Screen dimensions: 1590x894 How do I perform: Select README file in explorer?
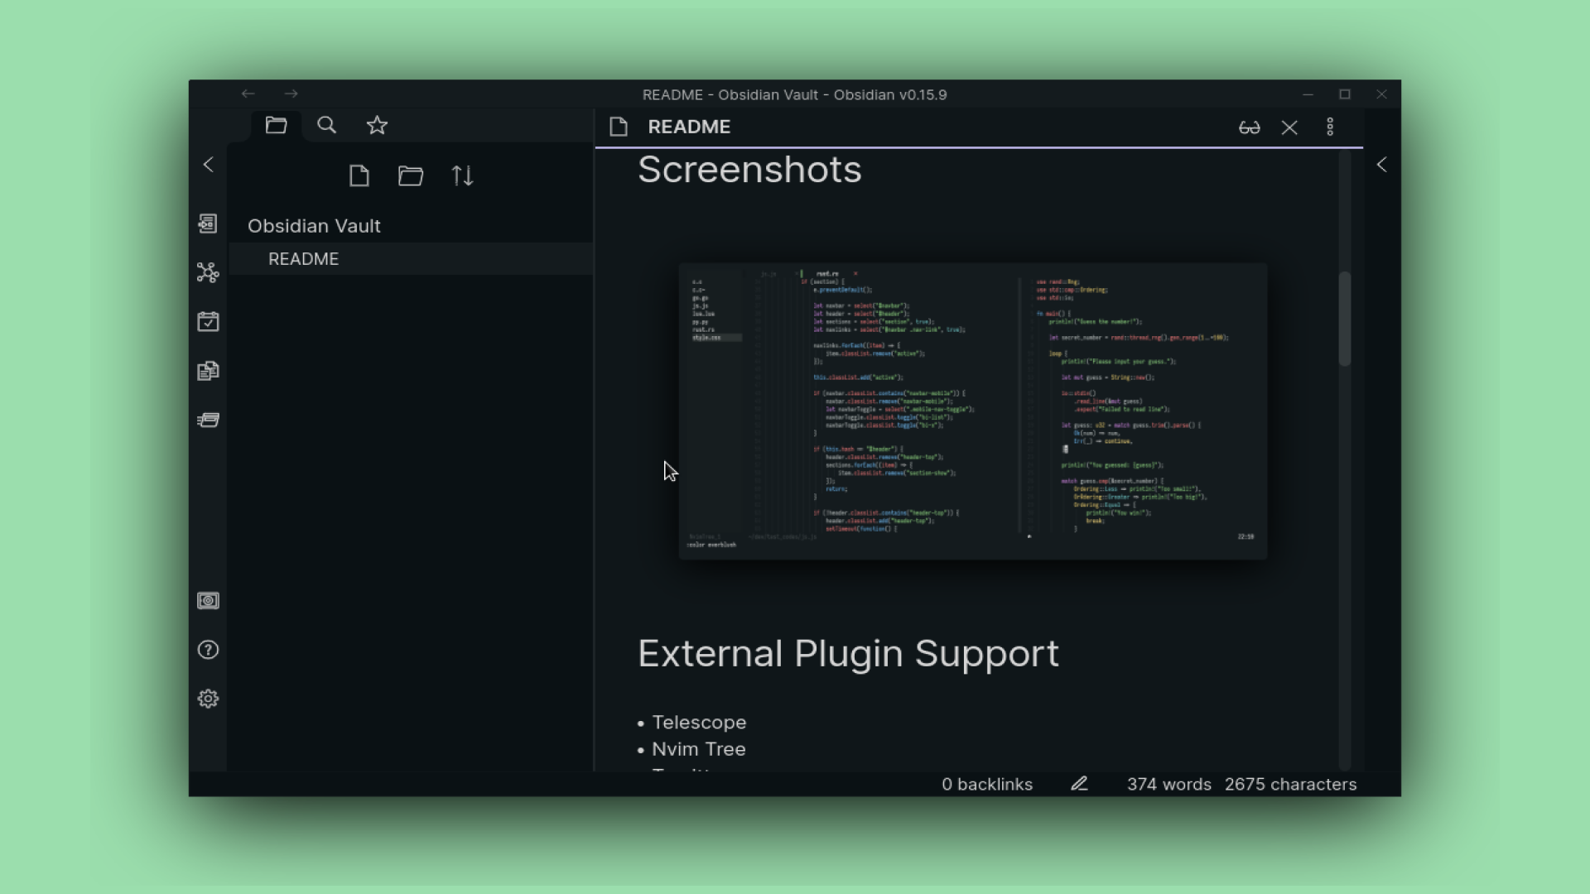tap(304, 258)
